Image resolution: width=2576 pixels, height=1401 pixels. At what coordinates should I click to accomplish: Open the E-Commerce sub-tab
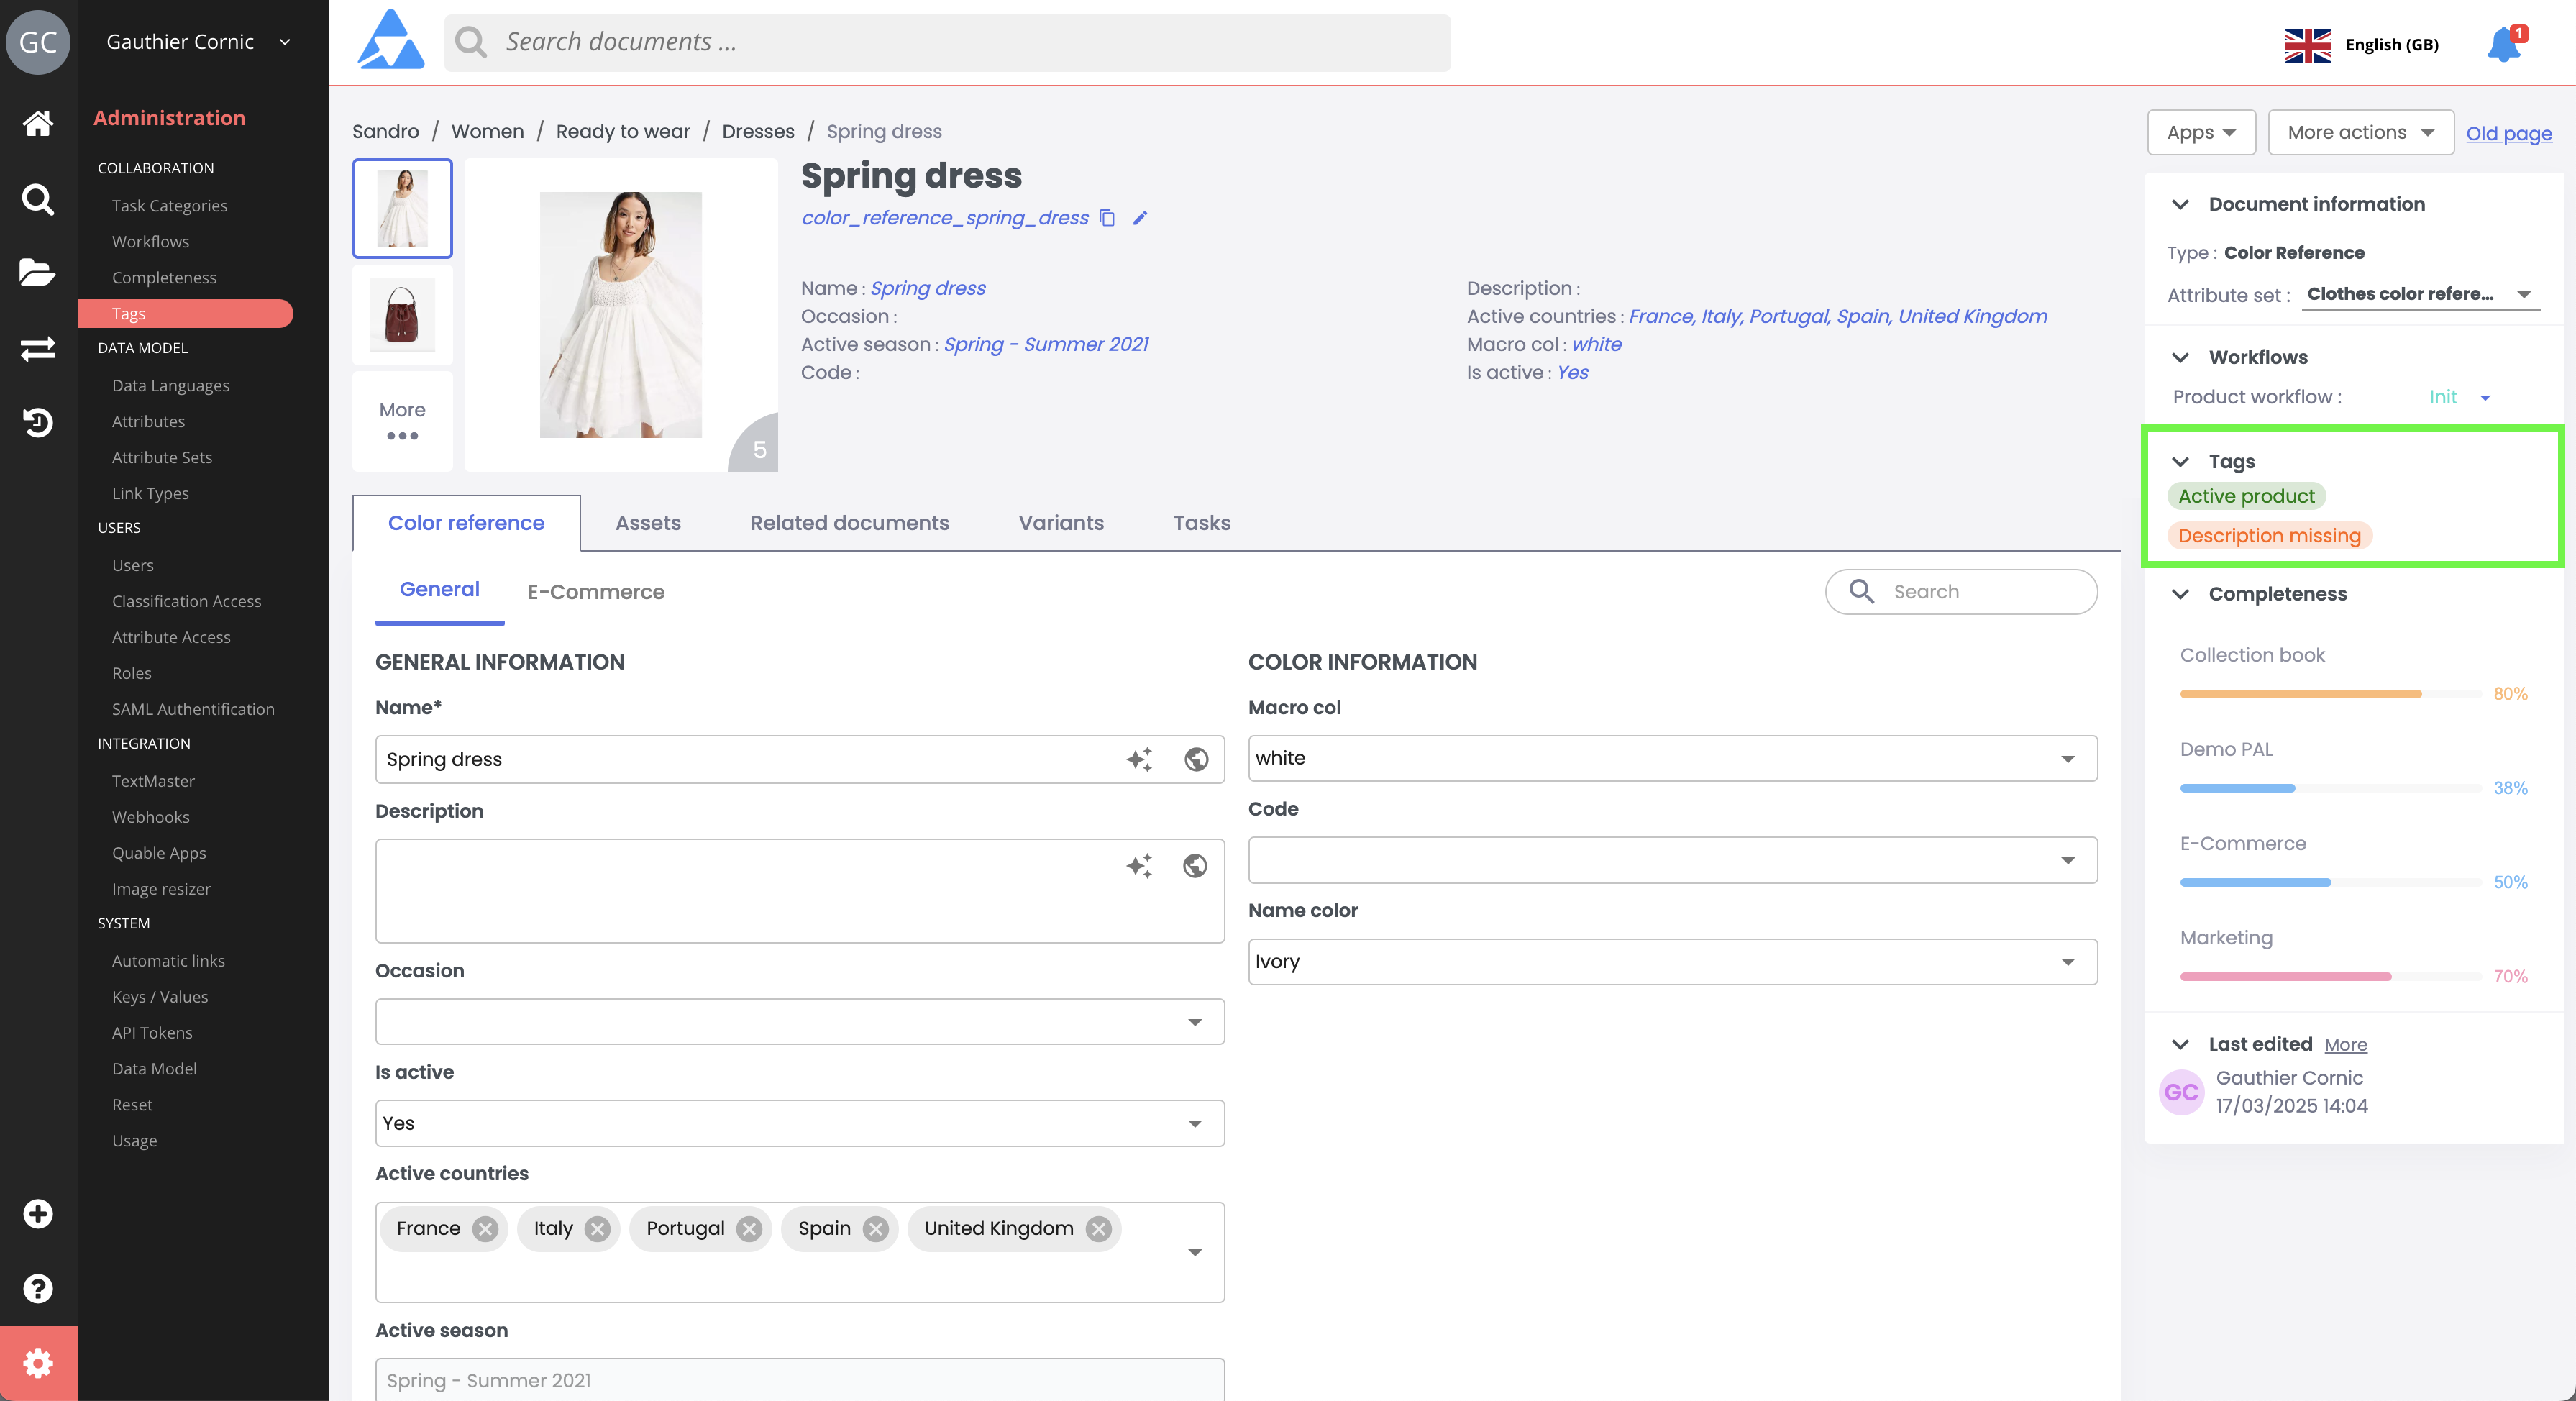596,592
